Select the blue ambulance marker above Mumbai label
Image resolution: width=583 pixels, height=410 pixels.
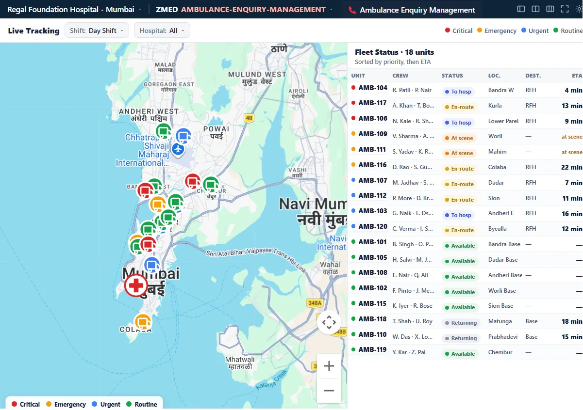pyautogui.click(x=152, y=265)
